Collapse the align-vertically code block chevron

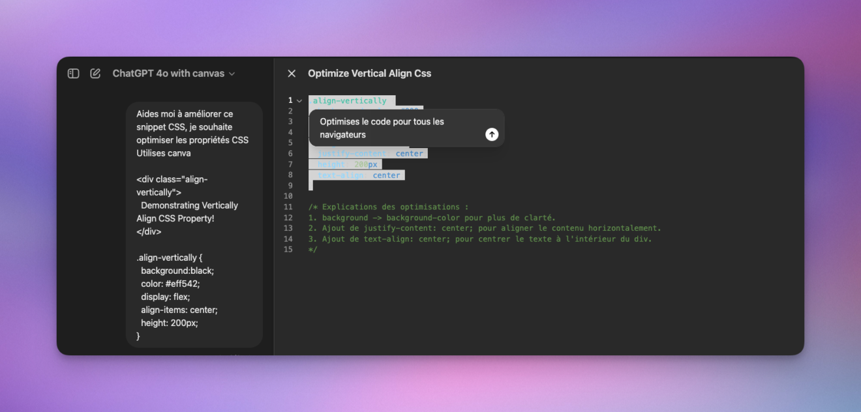[x=299, y=100]
